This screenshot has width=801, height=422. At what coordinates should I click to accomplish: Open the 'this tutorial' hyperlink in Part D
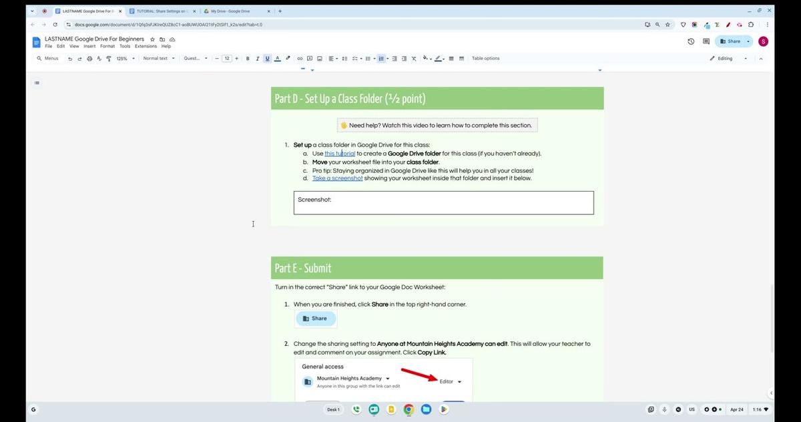[x=340, y=153]
